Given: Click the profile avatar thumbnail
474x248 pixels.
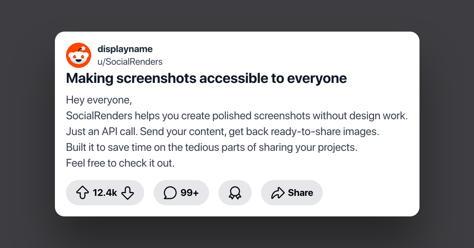Looking at the screenshot, I should (x=79, y=55).
